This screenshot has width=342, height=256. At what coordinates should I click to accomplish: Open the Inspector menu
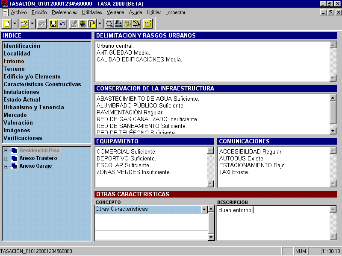click(176, 12)
